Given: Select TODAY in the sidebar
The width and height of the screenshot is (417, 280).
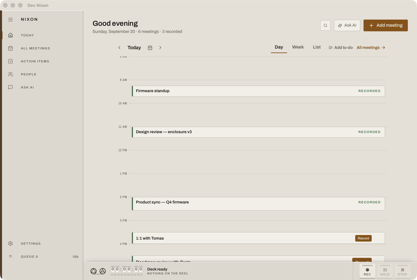Looking at the screenshot, I should click(x=27, y=35).
